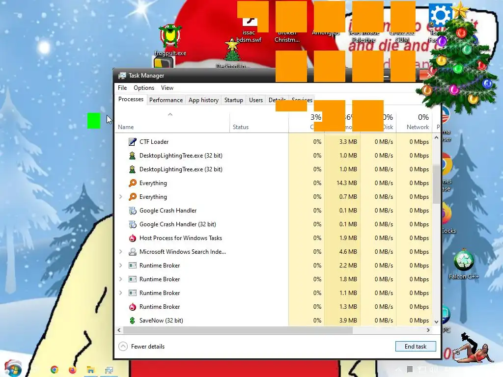Screen dimensions: 503x377
Task: Select Google Crash Handler row name
Action: coord(168,211)
